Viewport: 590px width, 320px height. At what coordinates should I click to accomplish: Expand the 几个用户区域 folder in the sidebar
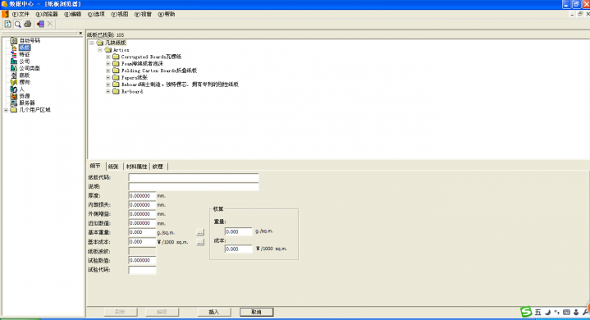(x=6, y=110)
